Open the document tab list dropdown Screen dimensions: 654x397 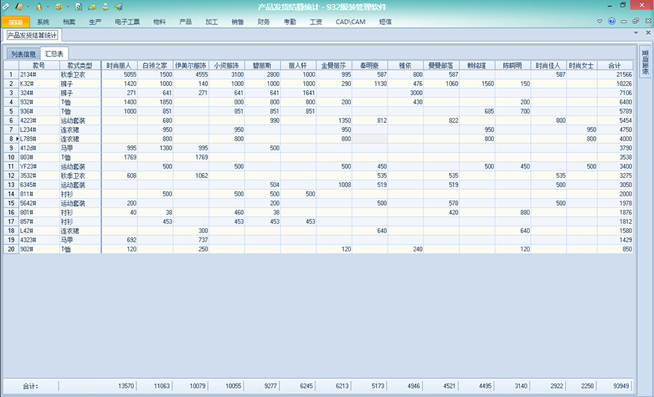pyautogui.click(x=637, y=32)
